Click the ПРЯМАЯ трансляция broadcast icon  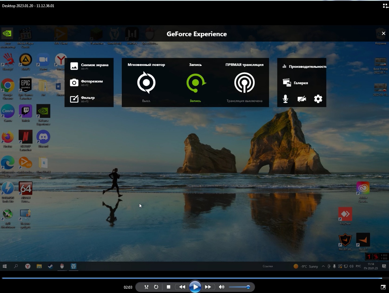(245, 83)
